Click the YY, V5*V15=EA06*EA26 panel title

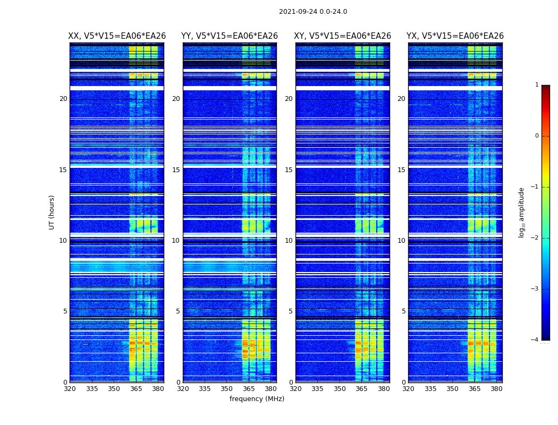pos(230,36)
